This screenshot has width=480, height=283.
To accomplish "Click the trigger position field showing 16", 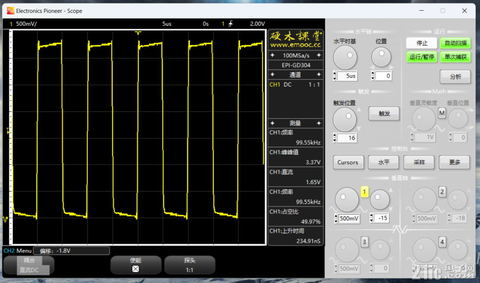I will tap(347, 138).
